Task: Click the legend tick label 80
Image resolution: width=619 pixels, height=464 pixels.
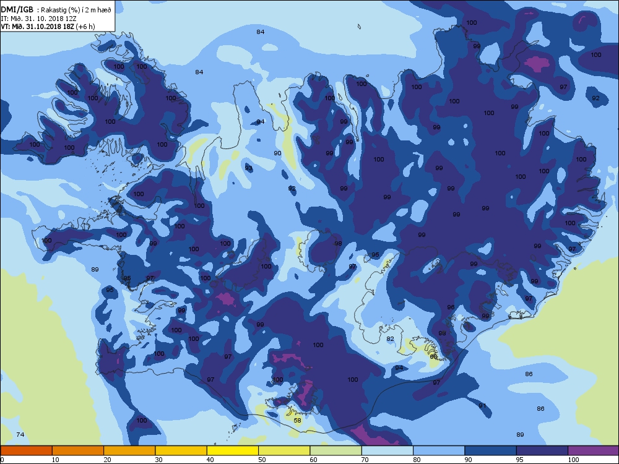Action: pos(417,460)
